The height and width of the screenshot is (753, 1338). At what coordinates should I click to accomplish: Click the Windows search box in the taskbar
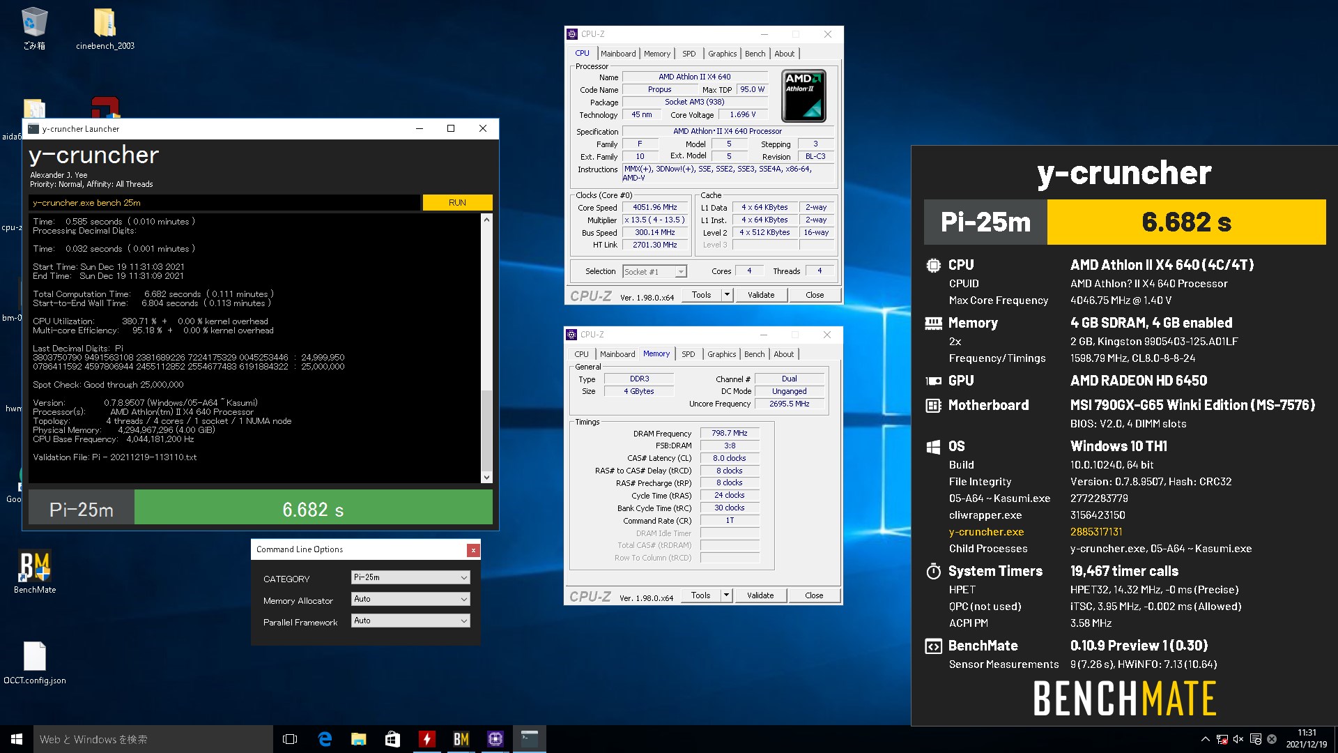[153, 739]
